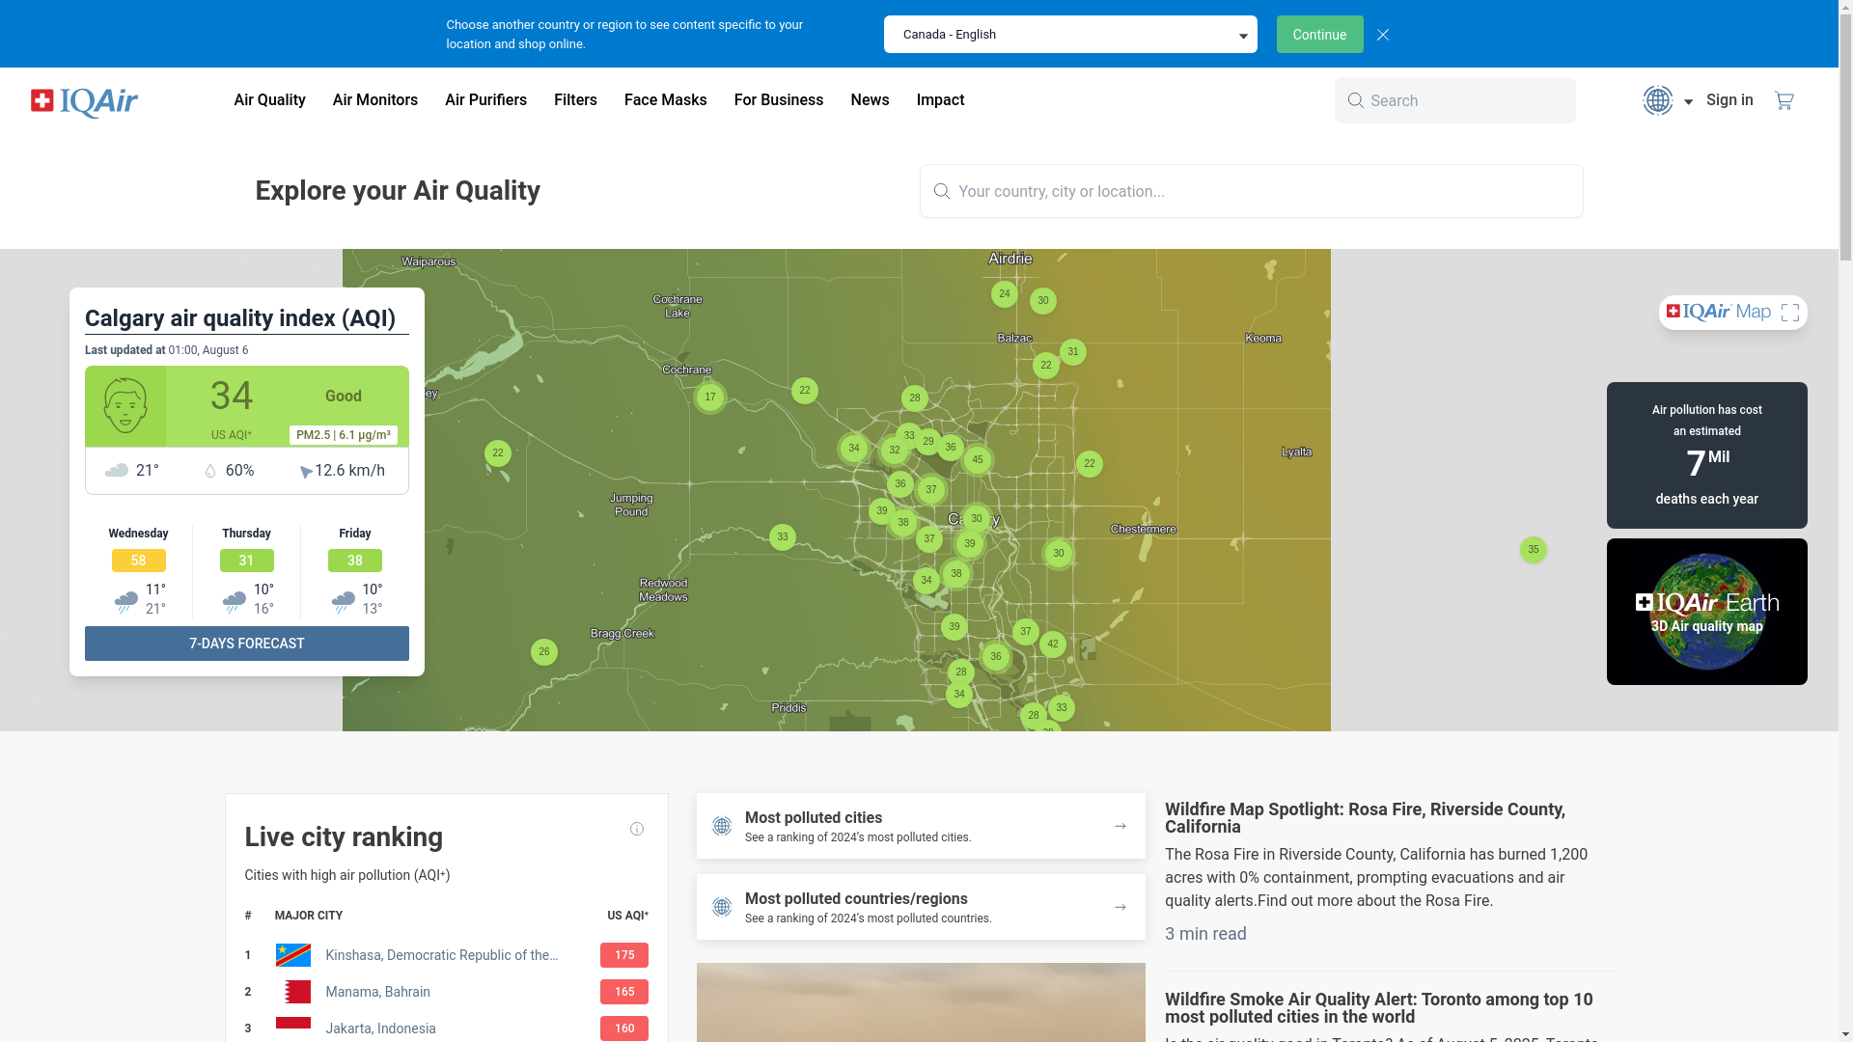Viewport: 1853px width, 1042px height.
Task: Click the humidity droplet icon
Action: [x=210, y=471]
